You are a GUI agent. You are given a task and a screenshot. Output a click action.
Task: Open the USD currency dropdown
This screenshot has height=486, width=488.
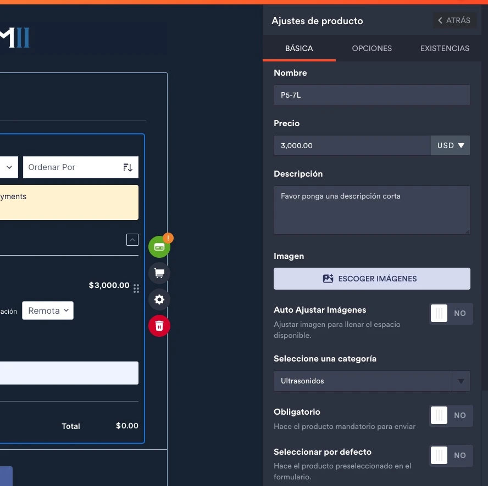[450, 145]
